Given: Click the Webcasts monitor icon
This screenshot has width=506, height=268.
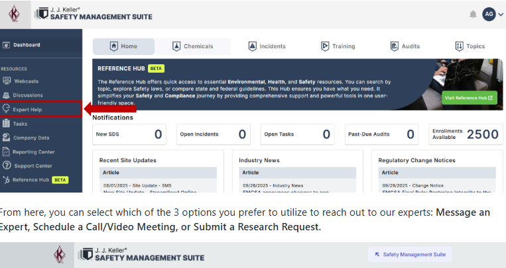Looking at the screenshot, I should click(x=7, y=81).
